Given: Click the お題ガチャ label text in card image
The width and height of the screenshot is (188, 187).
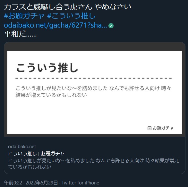Looking at the screenshot, I should 163,128.
